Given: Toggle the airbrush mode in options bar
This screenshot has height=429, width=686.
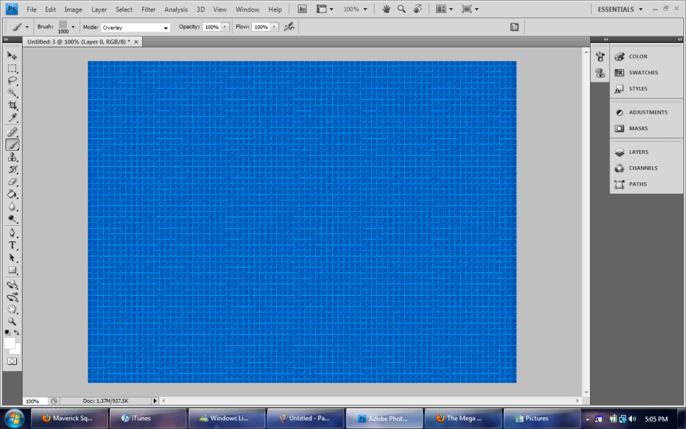Looking at the screenshot, I should (x=289, y=27).
